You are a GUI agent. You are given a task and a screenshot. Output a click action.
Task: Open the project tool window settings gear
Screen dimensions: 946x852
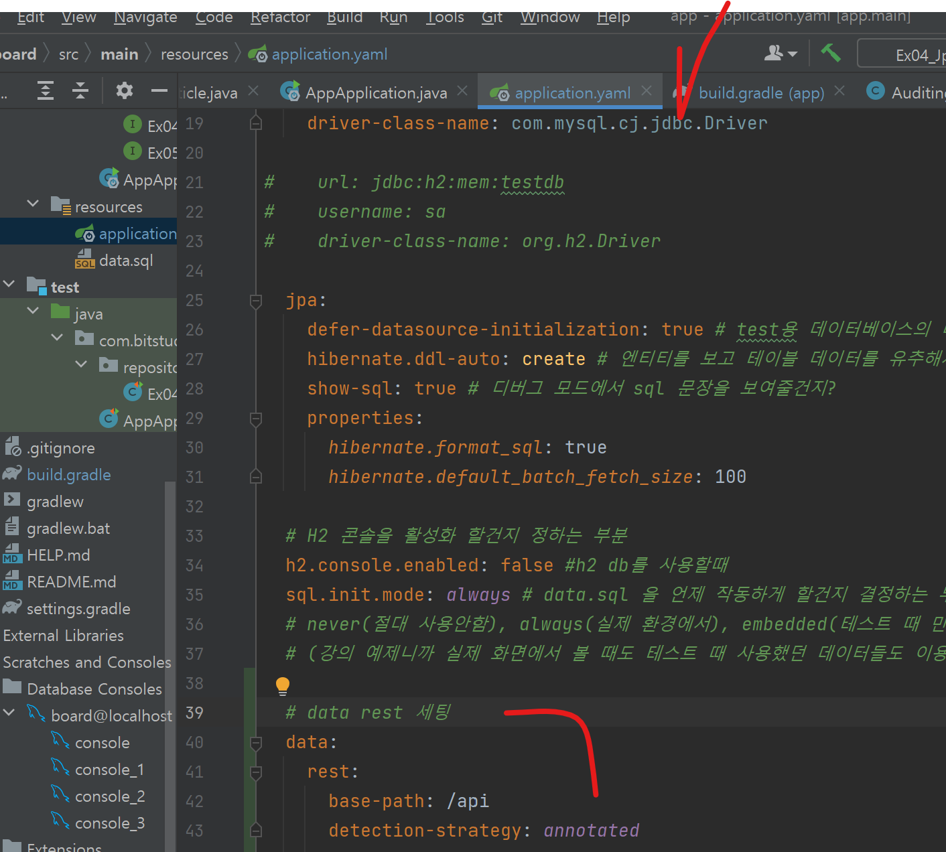(125, 90)
